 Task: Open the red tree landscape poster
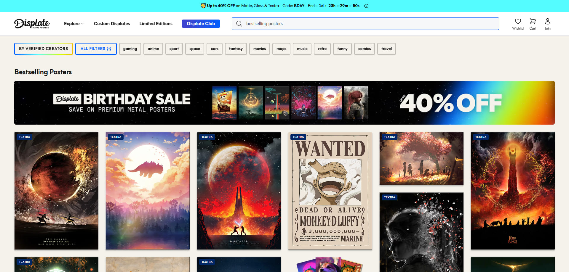tap(421, 159)
